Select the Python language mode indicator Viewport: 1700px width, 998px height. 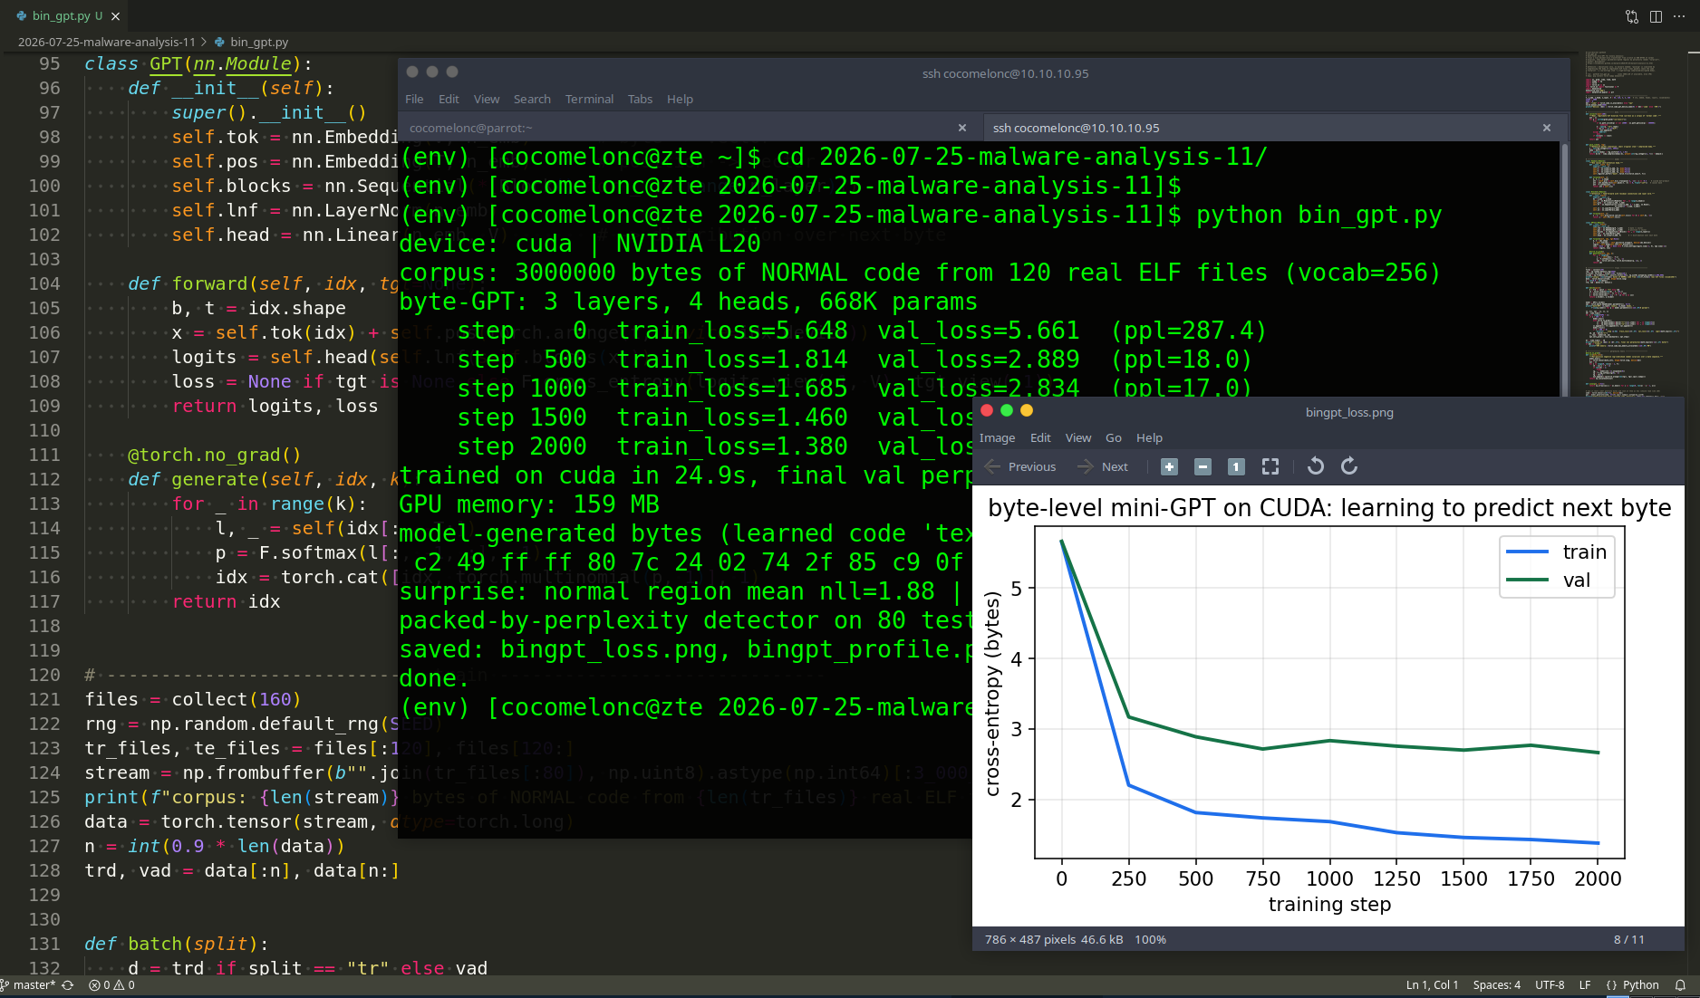[1632, 985]
